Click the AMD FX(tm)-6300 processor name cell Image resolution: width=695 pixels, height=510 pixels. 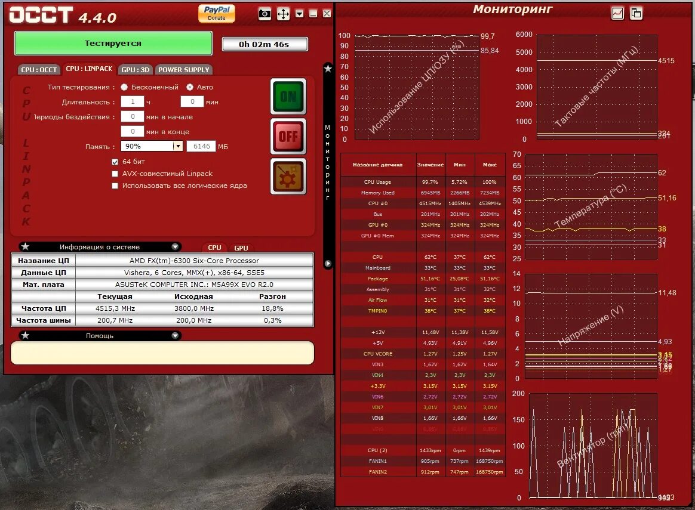tap(194, 261)
